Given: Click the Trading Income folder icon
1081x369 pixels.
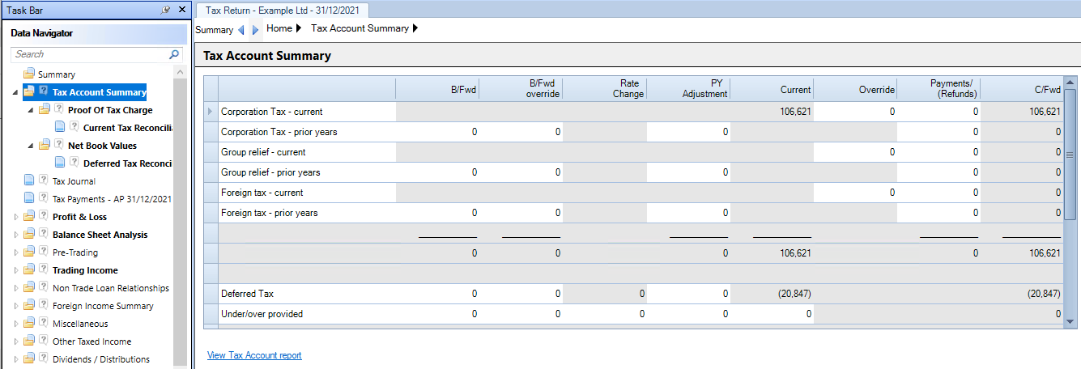Looking at the screenshot, I should (x=29, y=269).
